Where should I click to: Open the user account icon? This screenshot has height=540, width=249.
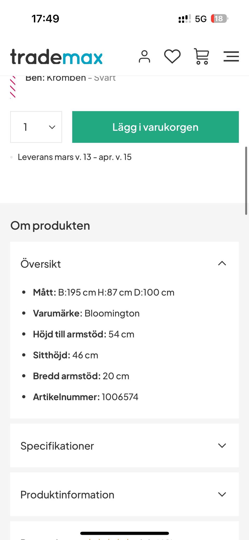tap(144, 57)
